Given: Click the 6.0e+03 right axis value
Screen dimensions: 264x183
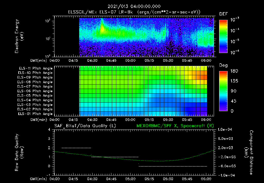Looking at the screenshot, I should pyautogui.click(x=225, y=139).
